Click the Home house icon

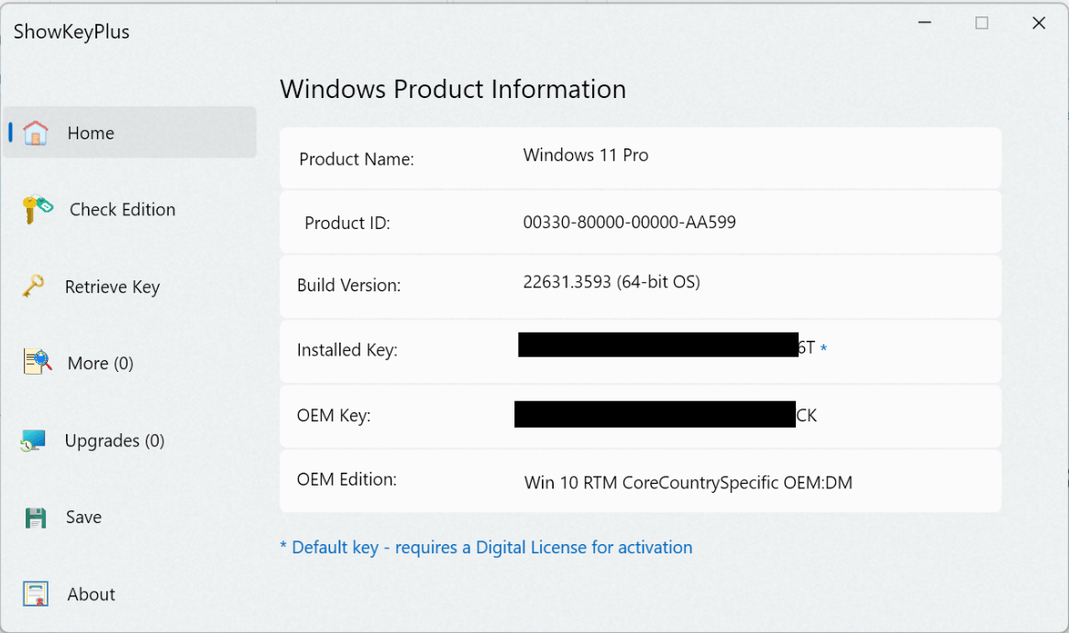point(36,133)
